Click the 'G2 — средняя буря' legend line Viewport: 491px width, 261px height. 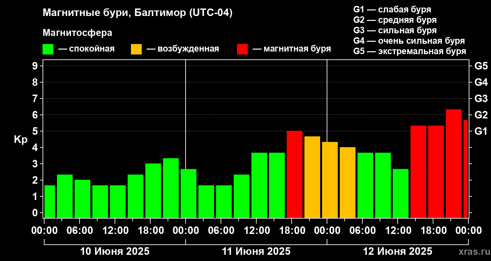pos(395,20)
